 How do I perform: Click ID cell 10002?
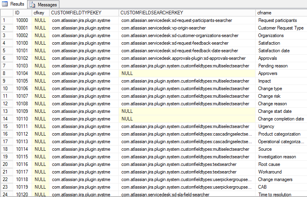coord(22,35)
